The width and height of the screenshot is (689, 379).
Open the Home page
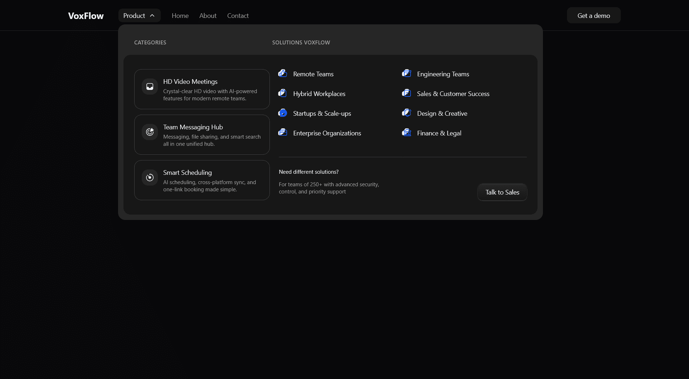point(180,15)
